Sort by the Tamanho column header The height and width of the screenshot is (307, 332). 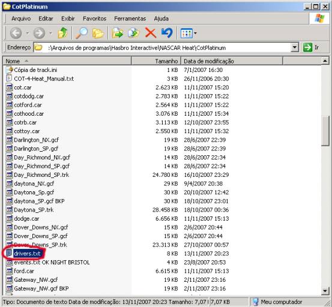click(x=156, y=61)
